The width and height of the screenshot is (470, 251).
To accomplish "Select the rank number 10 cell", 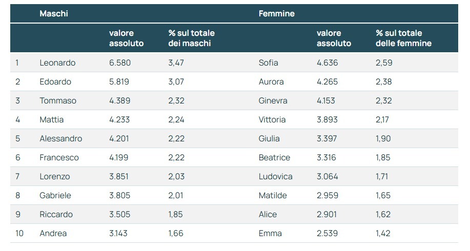I will [x=19, y=234].
